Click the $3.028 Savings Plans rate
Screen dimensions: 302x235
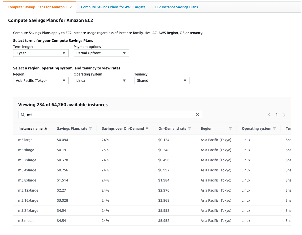(62, 200)
